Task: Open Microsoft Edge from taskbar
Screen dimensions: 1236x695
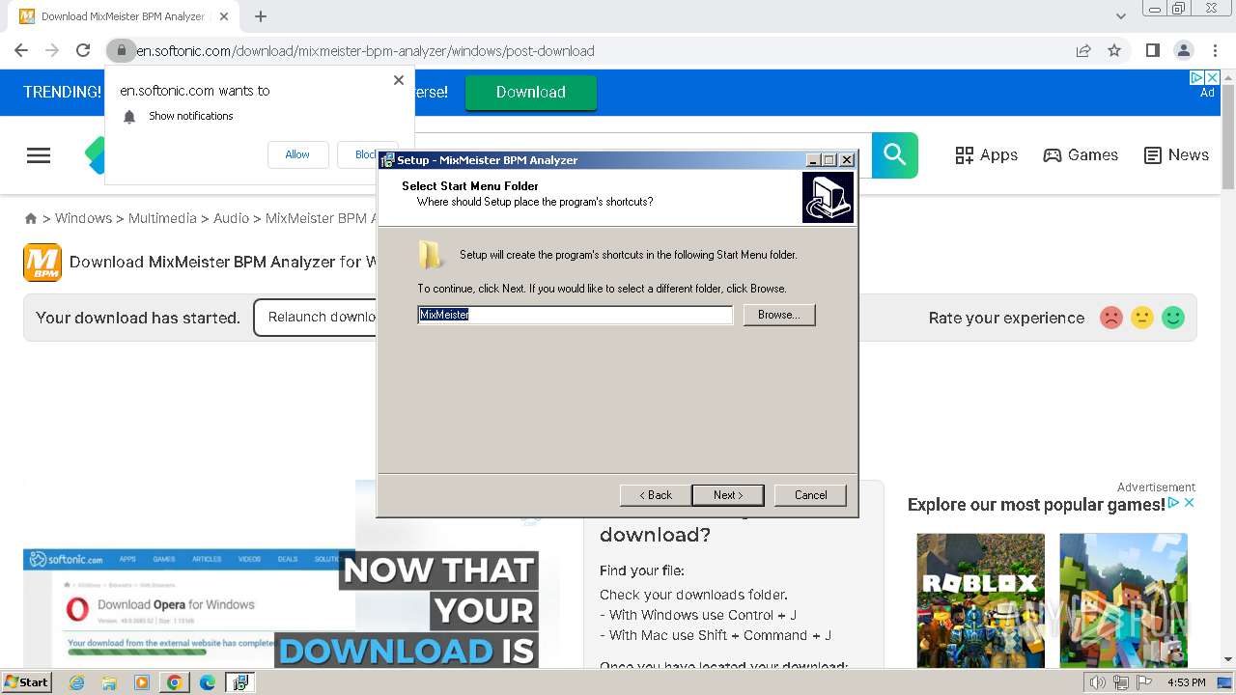Action: click(208, 682)
